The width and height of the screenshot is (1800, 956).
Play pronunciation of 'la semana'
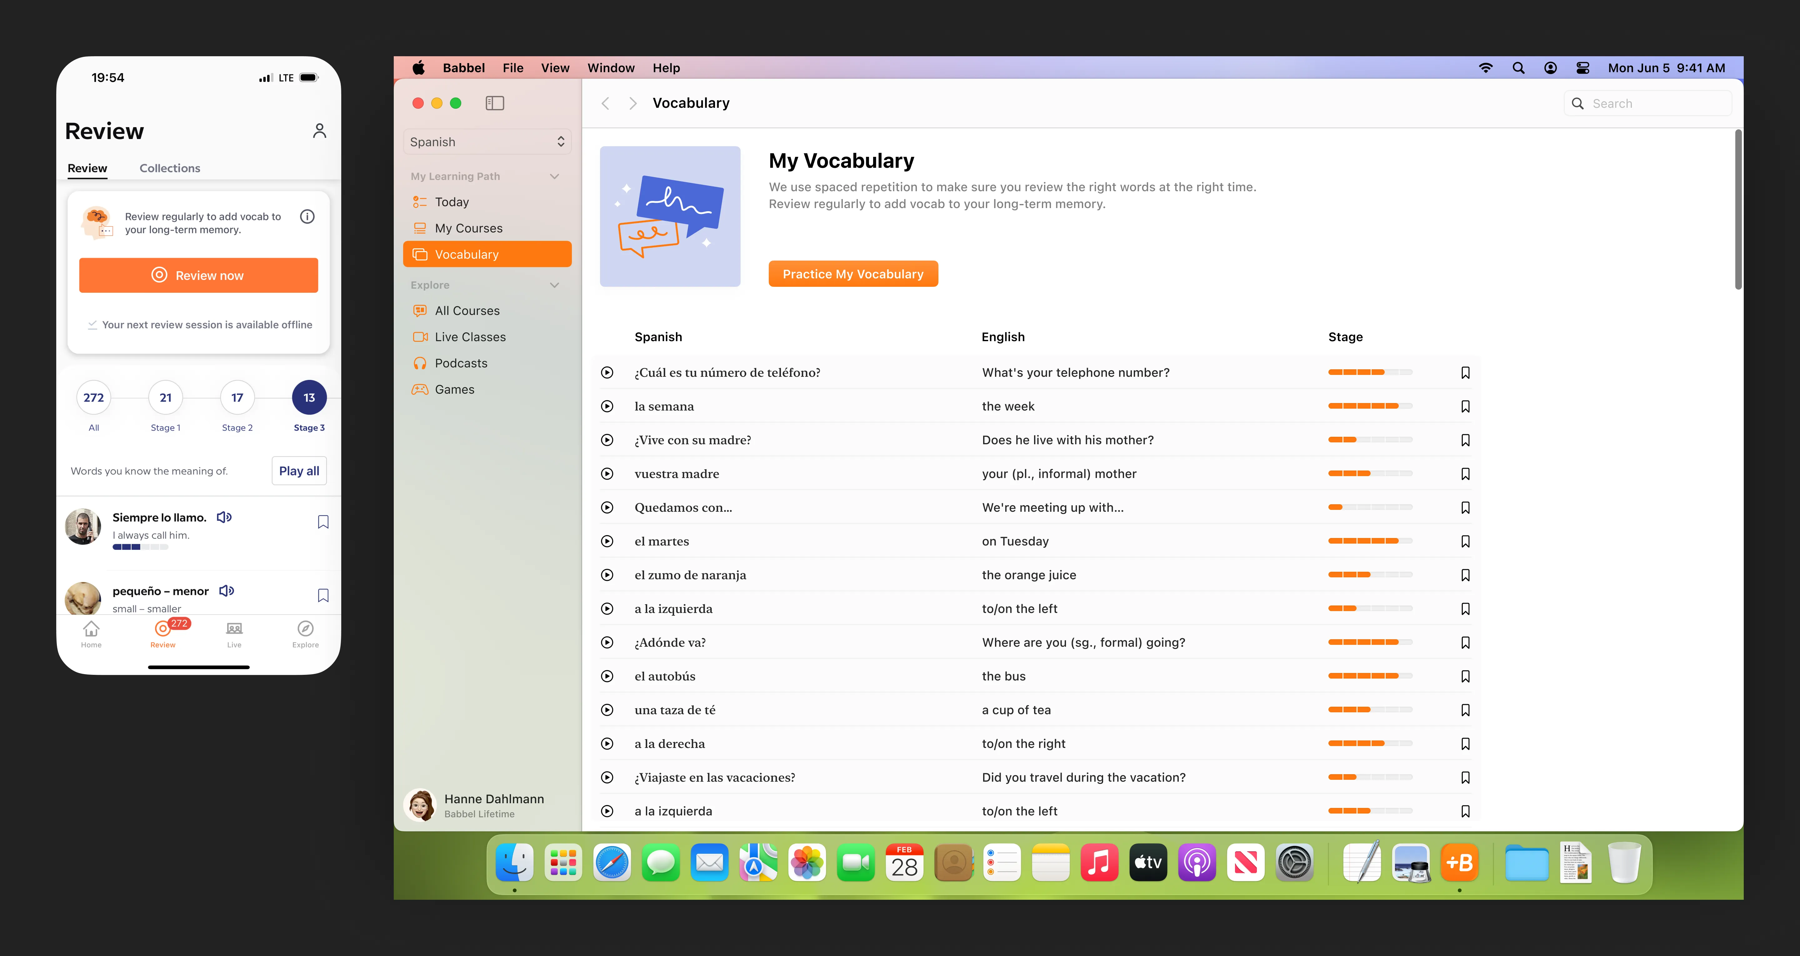(x=607, y=407)
